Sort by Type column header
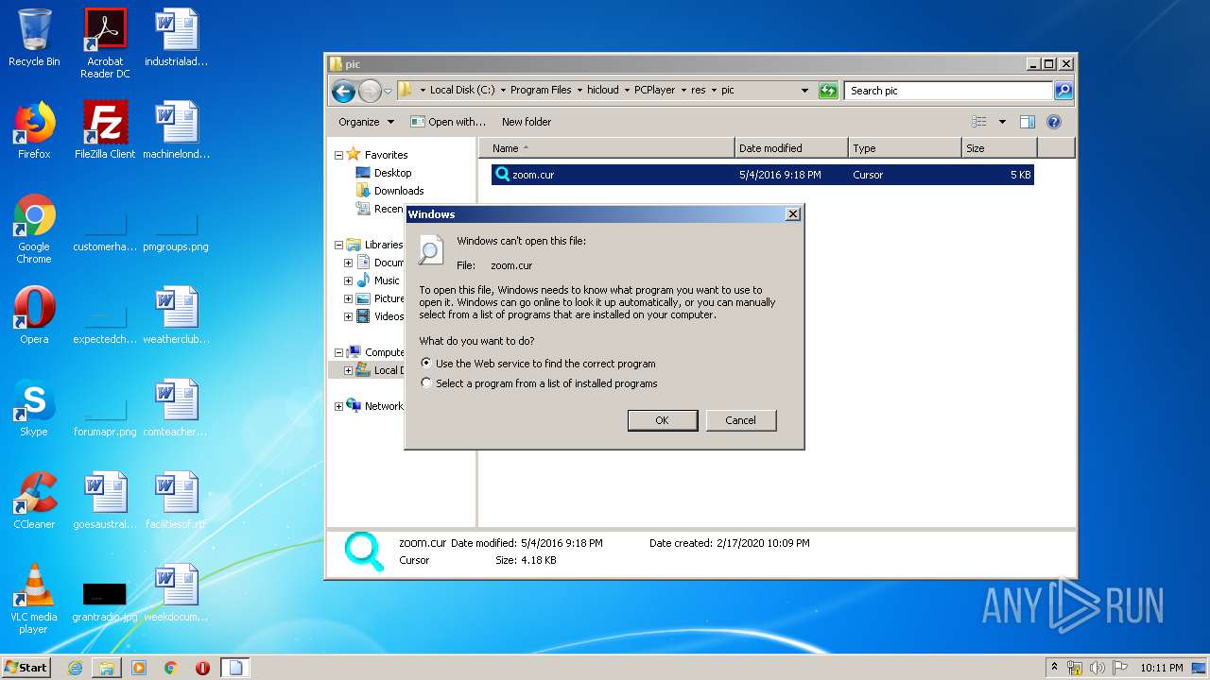The image size is (1210, 680). click(x=905, y=148)
